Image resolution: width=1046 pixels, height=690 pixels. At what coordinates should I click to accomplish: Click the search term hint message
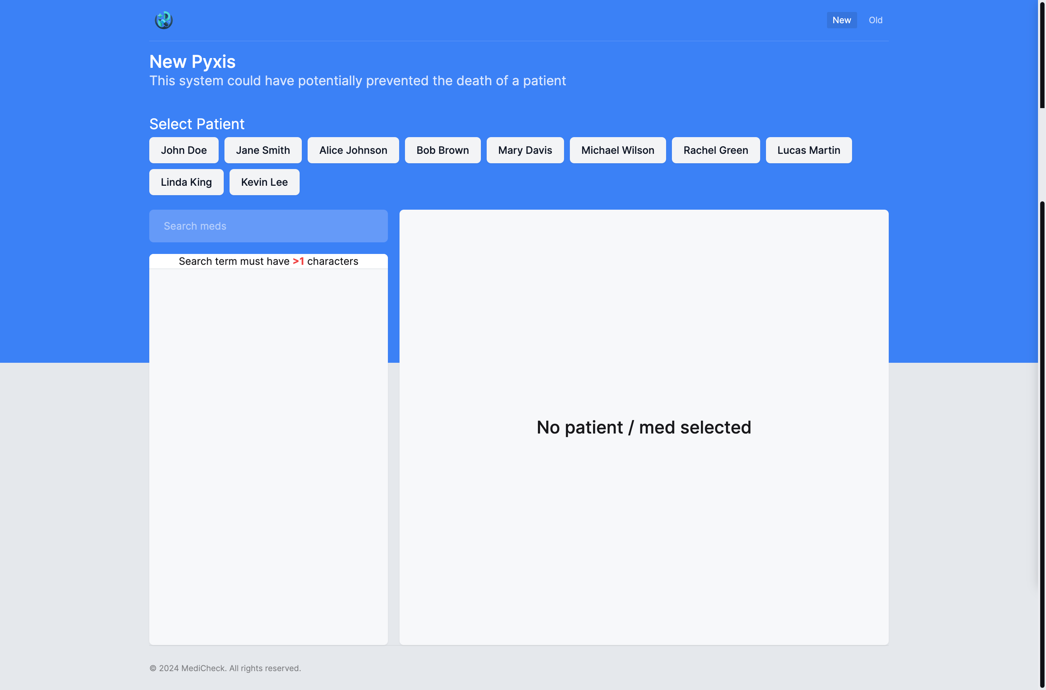[268, 262]
